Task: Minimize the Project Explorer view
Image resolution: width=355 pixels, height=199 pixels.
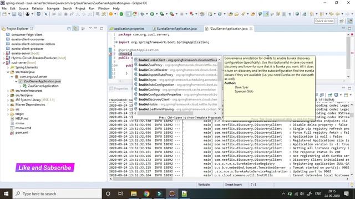Action: pos(96,28)
